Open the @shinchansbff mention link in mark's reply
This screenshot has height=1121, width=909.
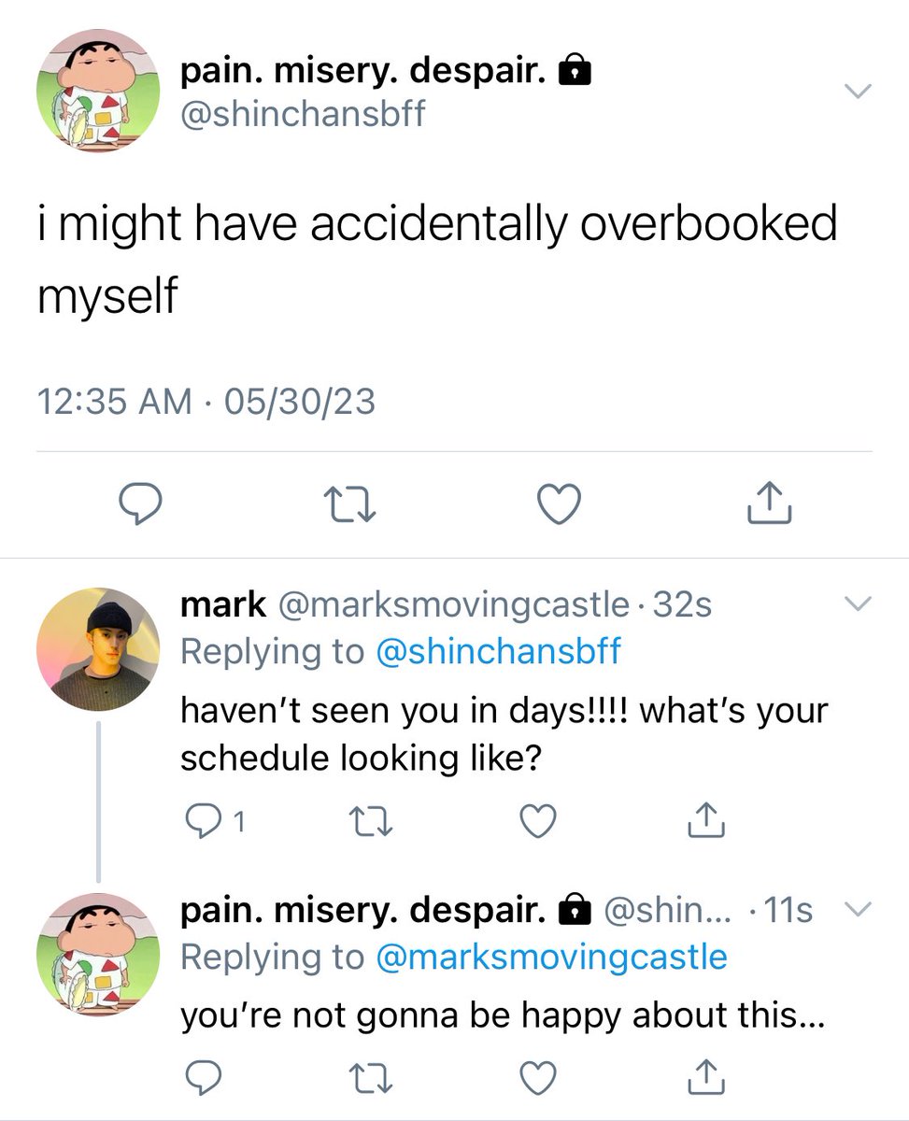(x=498, y=651)
